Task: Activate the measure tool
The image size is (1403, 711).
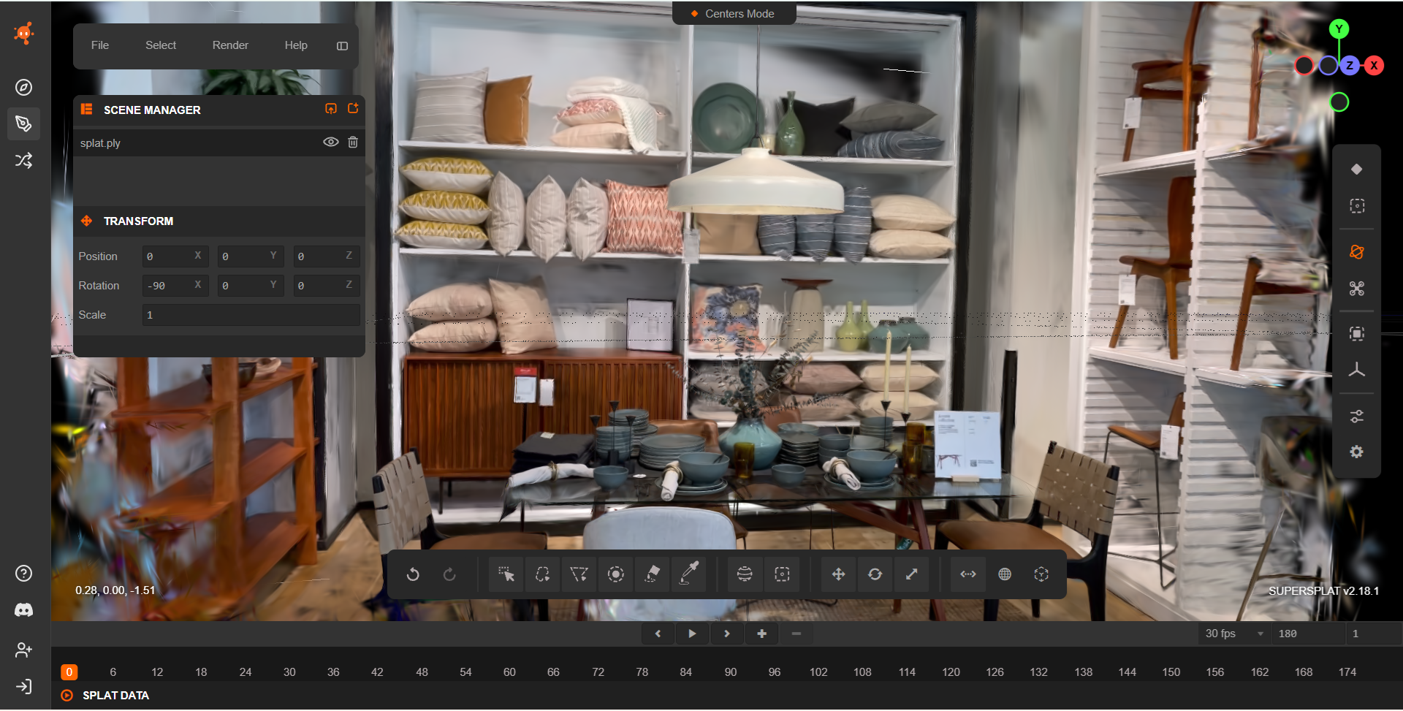Action: (968, 575)
